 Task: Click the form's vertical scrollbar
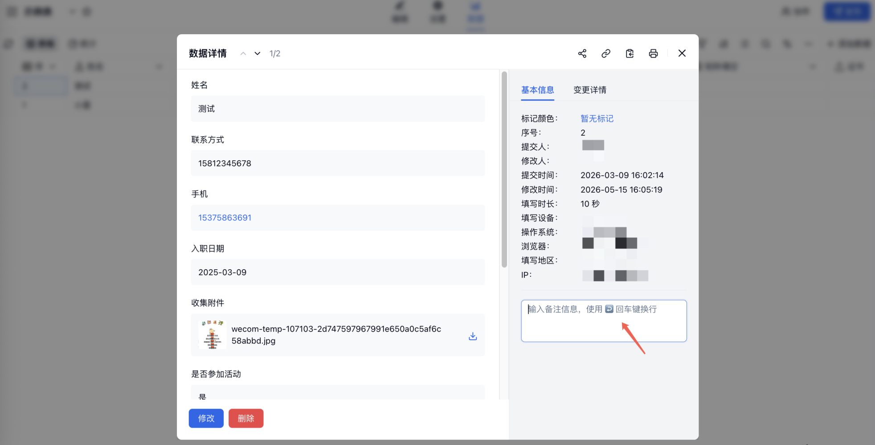[504, 170]
